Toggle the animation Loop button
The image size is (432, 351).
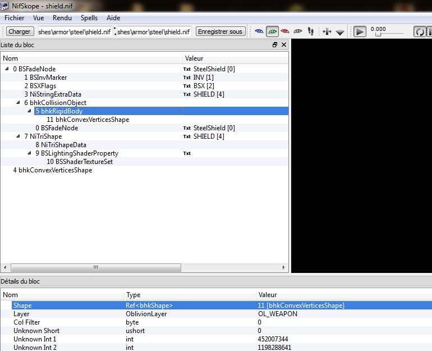pyautogui.click(x=420, y=31)
